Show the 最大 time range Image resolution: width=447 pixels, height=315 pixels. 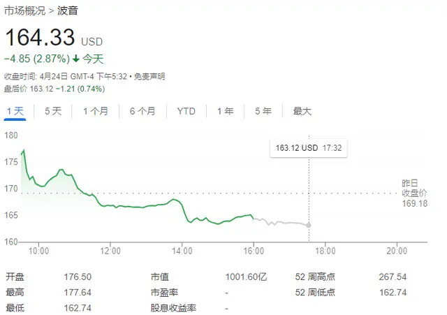pos(302,111)
